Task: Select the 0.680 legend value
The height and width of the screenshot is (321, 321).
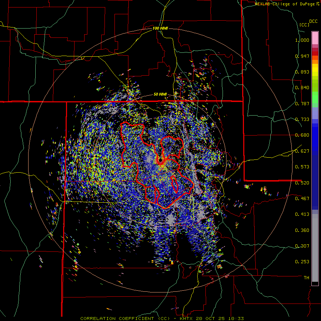Action: coord(302,135)
